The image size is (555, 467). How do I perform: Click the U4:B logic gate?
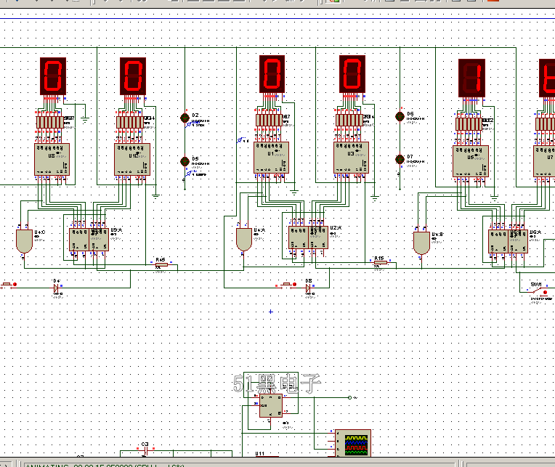click(421, 243)
